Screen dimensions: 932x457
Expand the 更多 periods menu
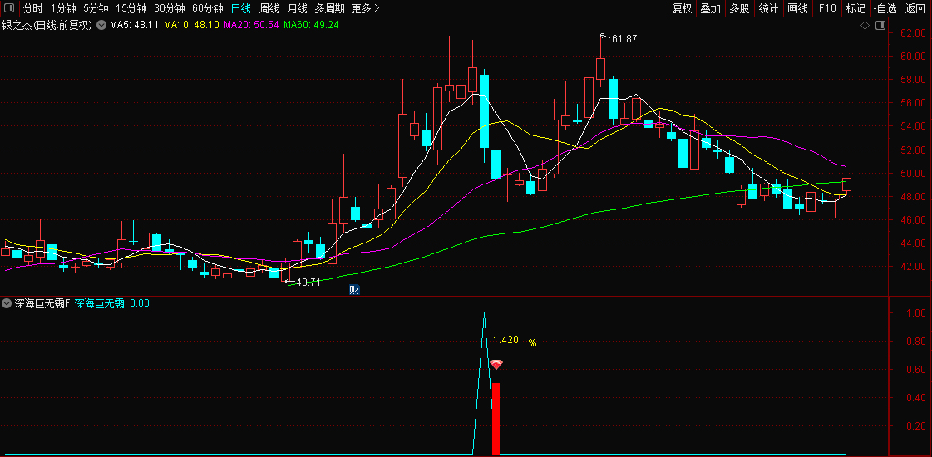tap(365, 8)
